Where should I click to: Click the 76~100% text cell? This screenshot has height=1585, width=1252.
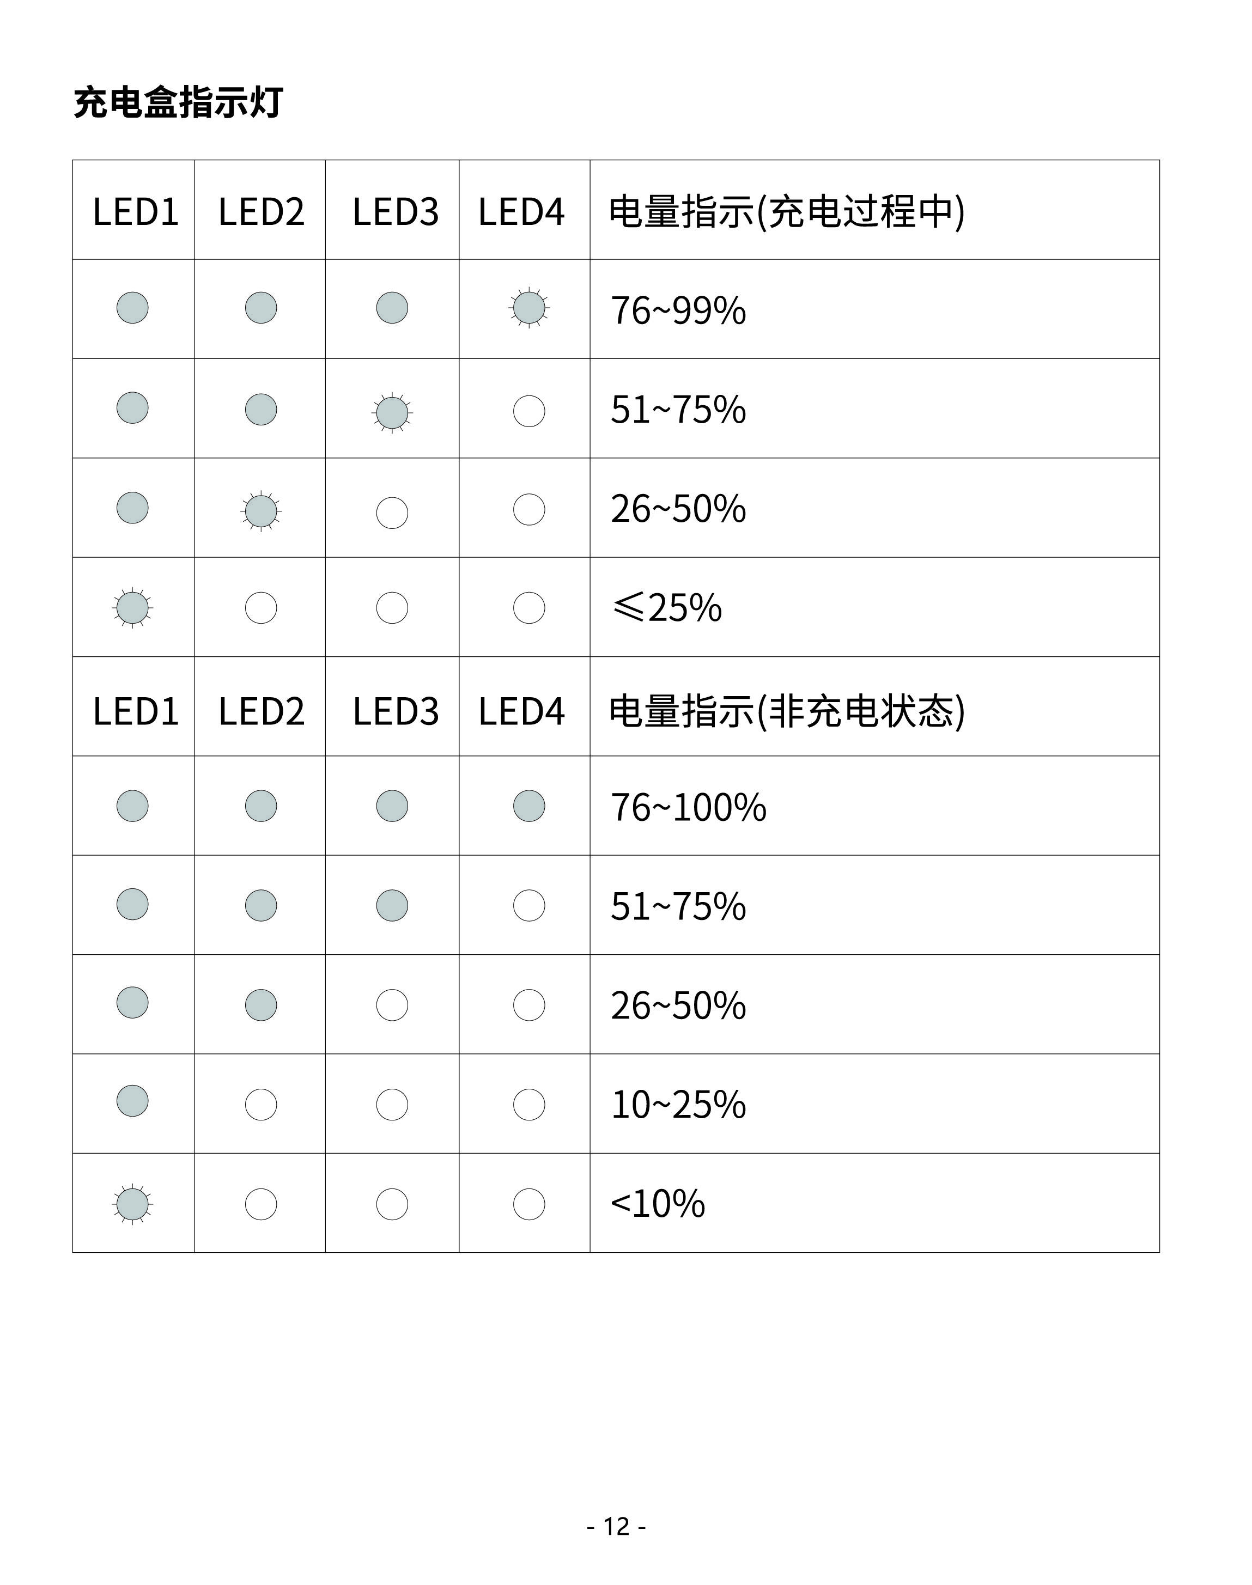(x=874, y=806)
